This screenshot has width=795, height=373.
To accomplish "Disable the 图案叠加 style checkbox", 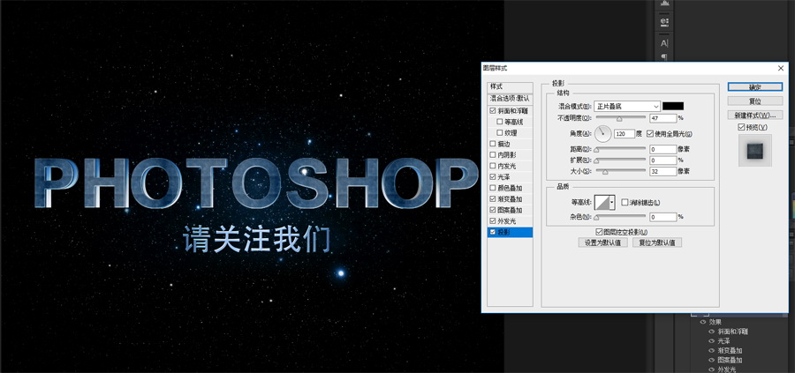I will pyautogui.click(x=493, y=210).
